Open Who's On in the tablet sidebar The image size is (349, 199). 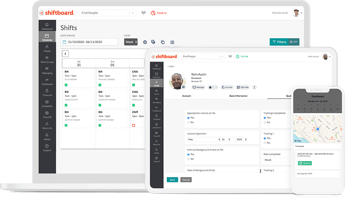click(157, 143)
